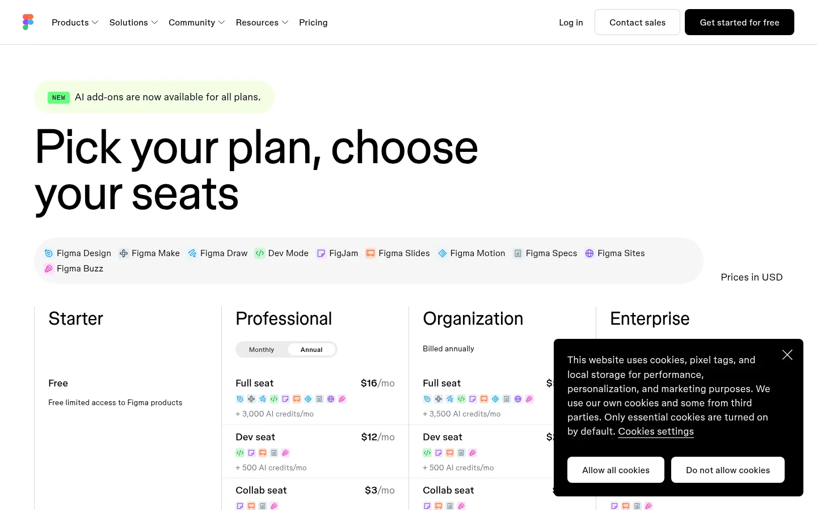The height and width of the screenshot is (510, 817).
Task: Open the Resources dropdown menu
Action: pyautogui.click(x=262, y=23)
